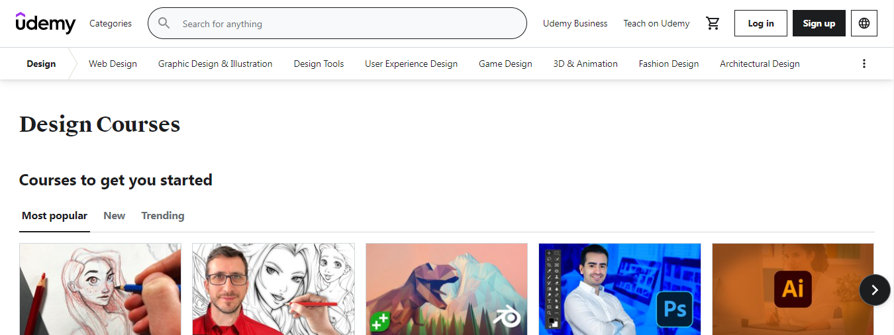Open the shopping cart

click(x=713, y=23)
